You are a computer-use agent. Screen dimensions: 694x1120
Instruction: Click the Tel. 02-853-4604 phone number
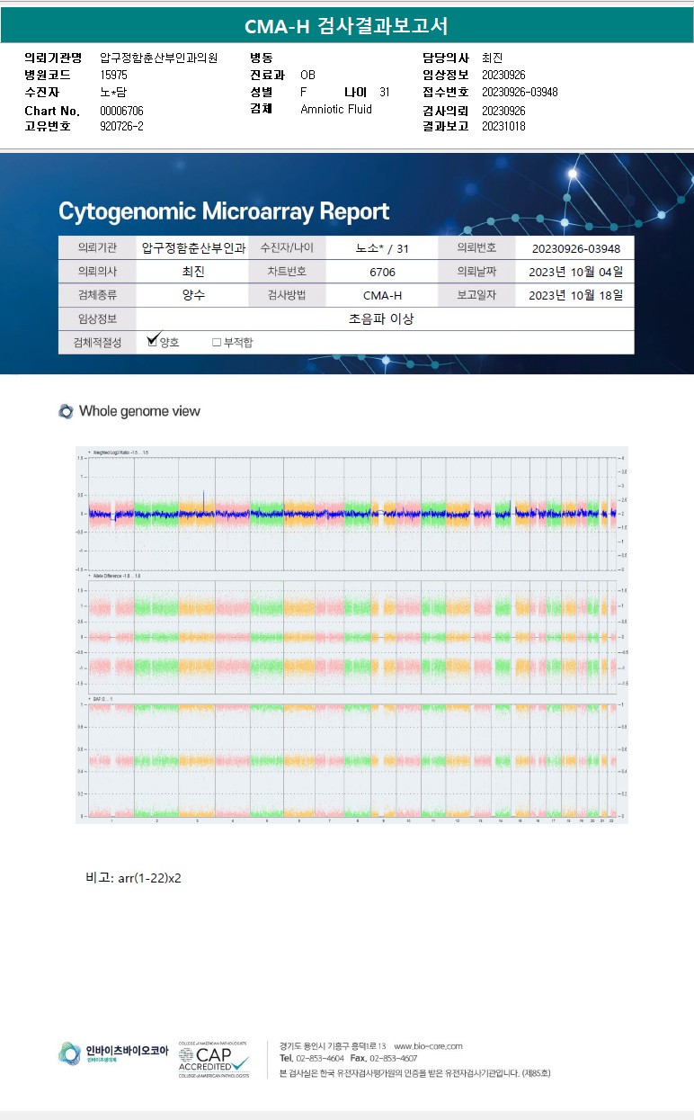312,1059
